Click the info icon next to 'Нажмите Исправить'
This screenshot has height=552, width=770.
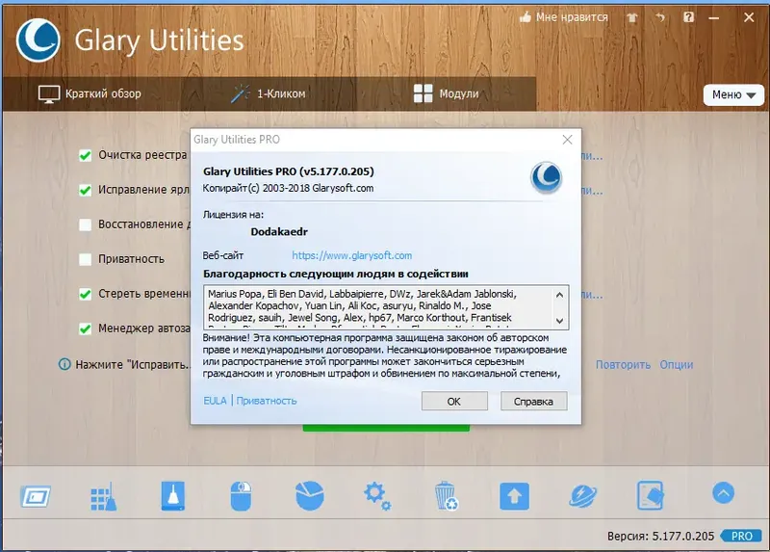click(64, 364)
